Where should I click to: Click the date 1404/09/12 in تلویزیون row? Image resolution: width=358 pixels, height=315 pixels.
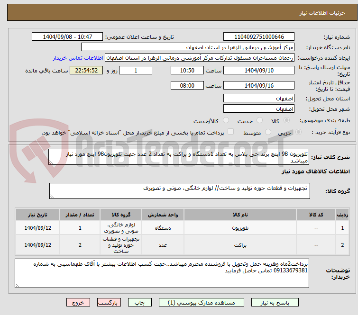[x=37, y=228]
